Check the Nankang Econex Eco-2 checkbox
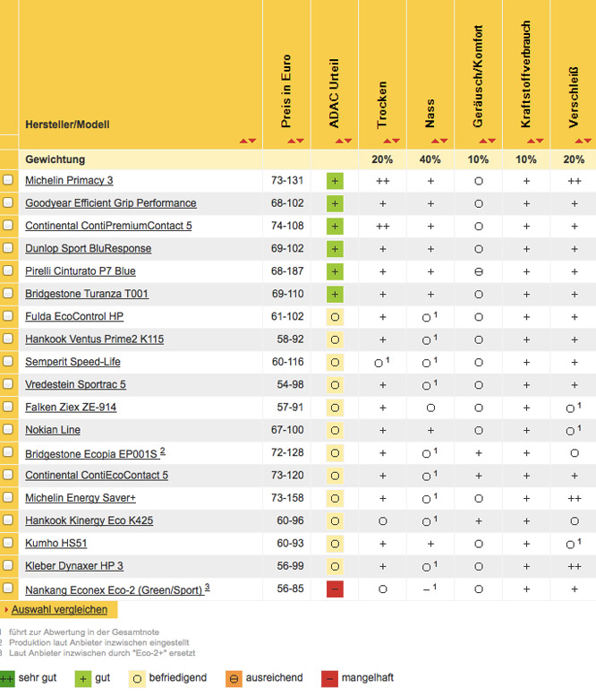The image size is (596, 696). point(8,588)
